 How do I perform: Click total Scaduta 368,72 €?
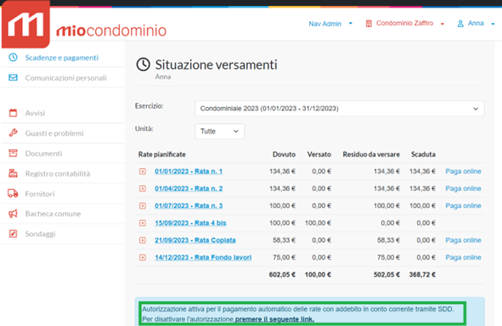[422, 274]
